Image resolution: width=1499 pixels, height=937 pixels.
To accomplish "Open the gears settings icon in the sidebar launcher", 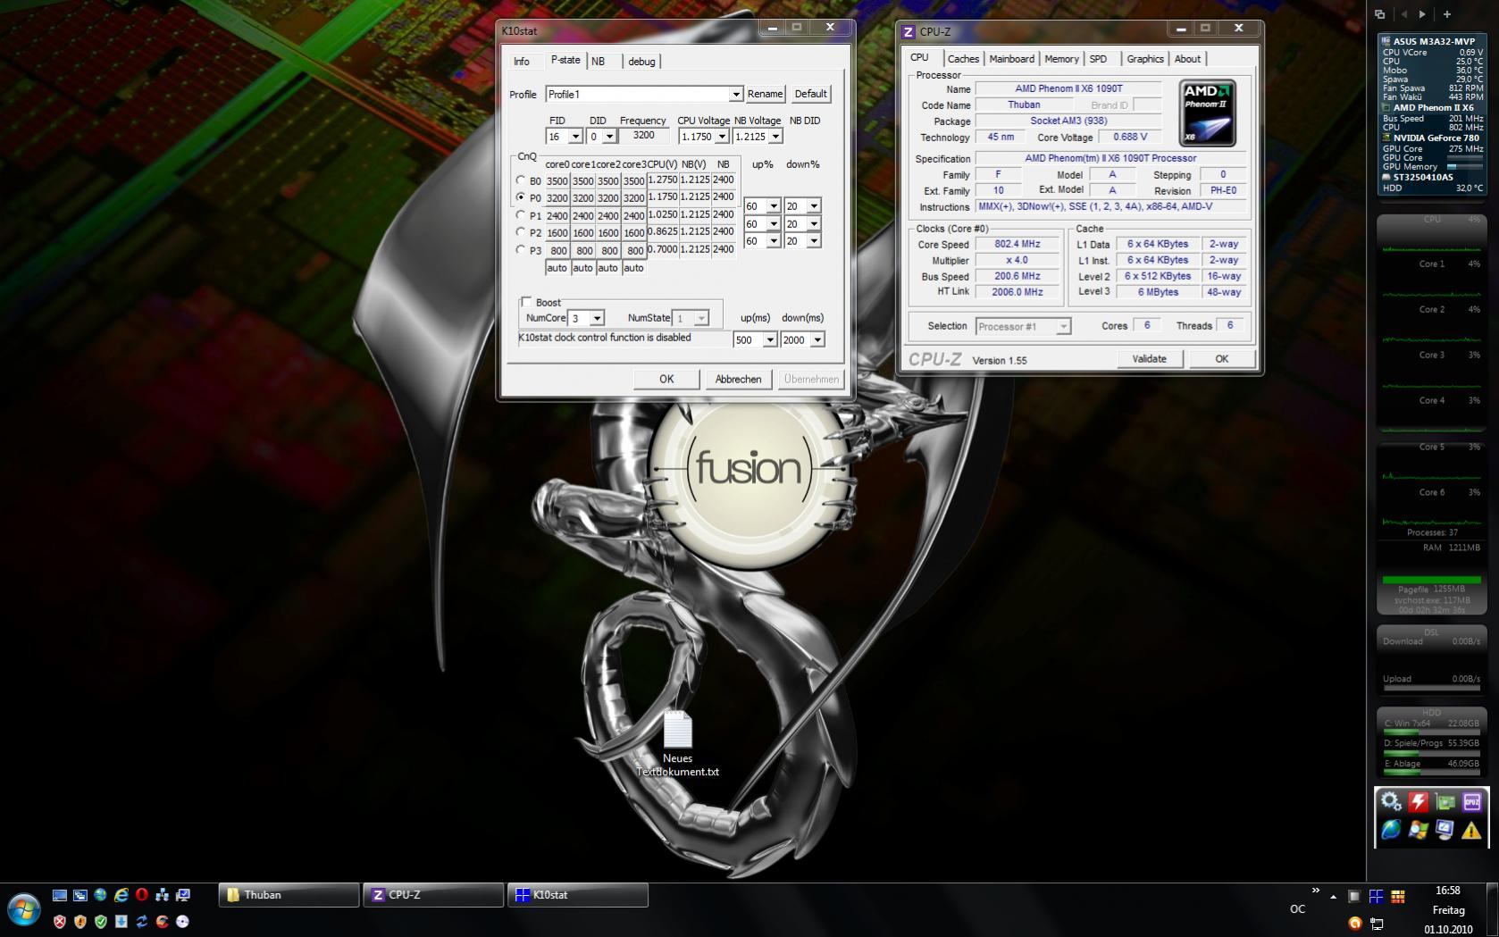I will tap(1391, 801).
